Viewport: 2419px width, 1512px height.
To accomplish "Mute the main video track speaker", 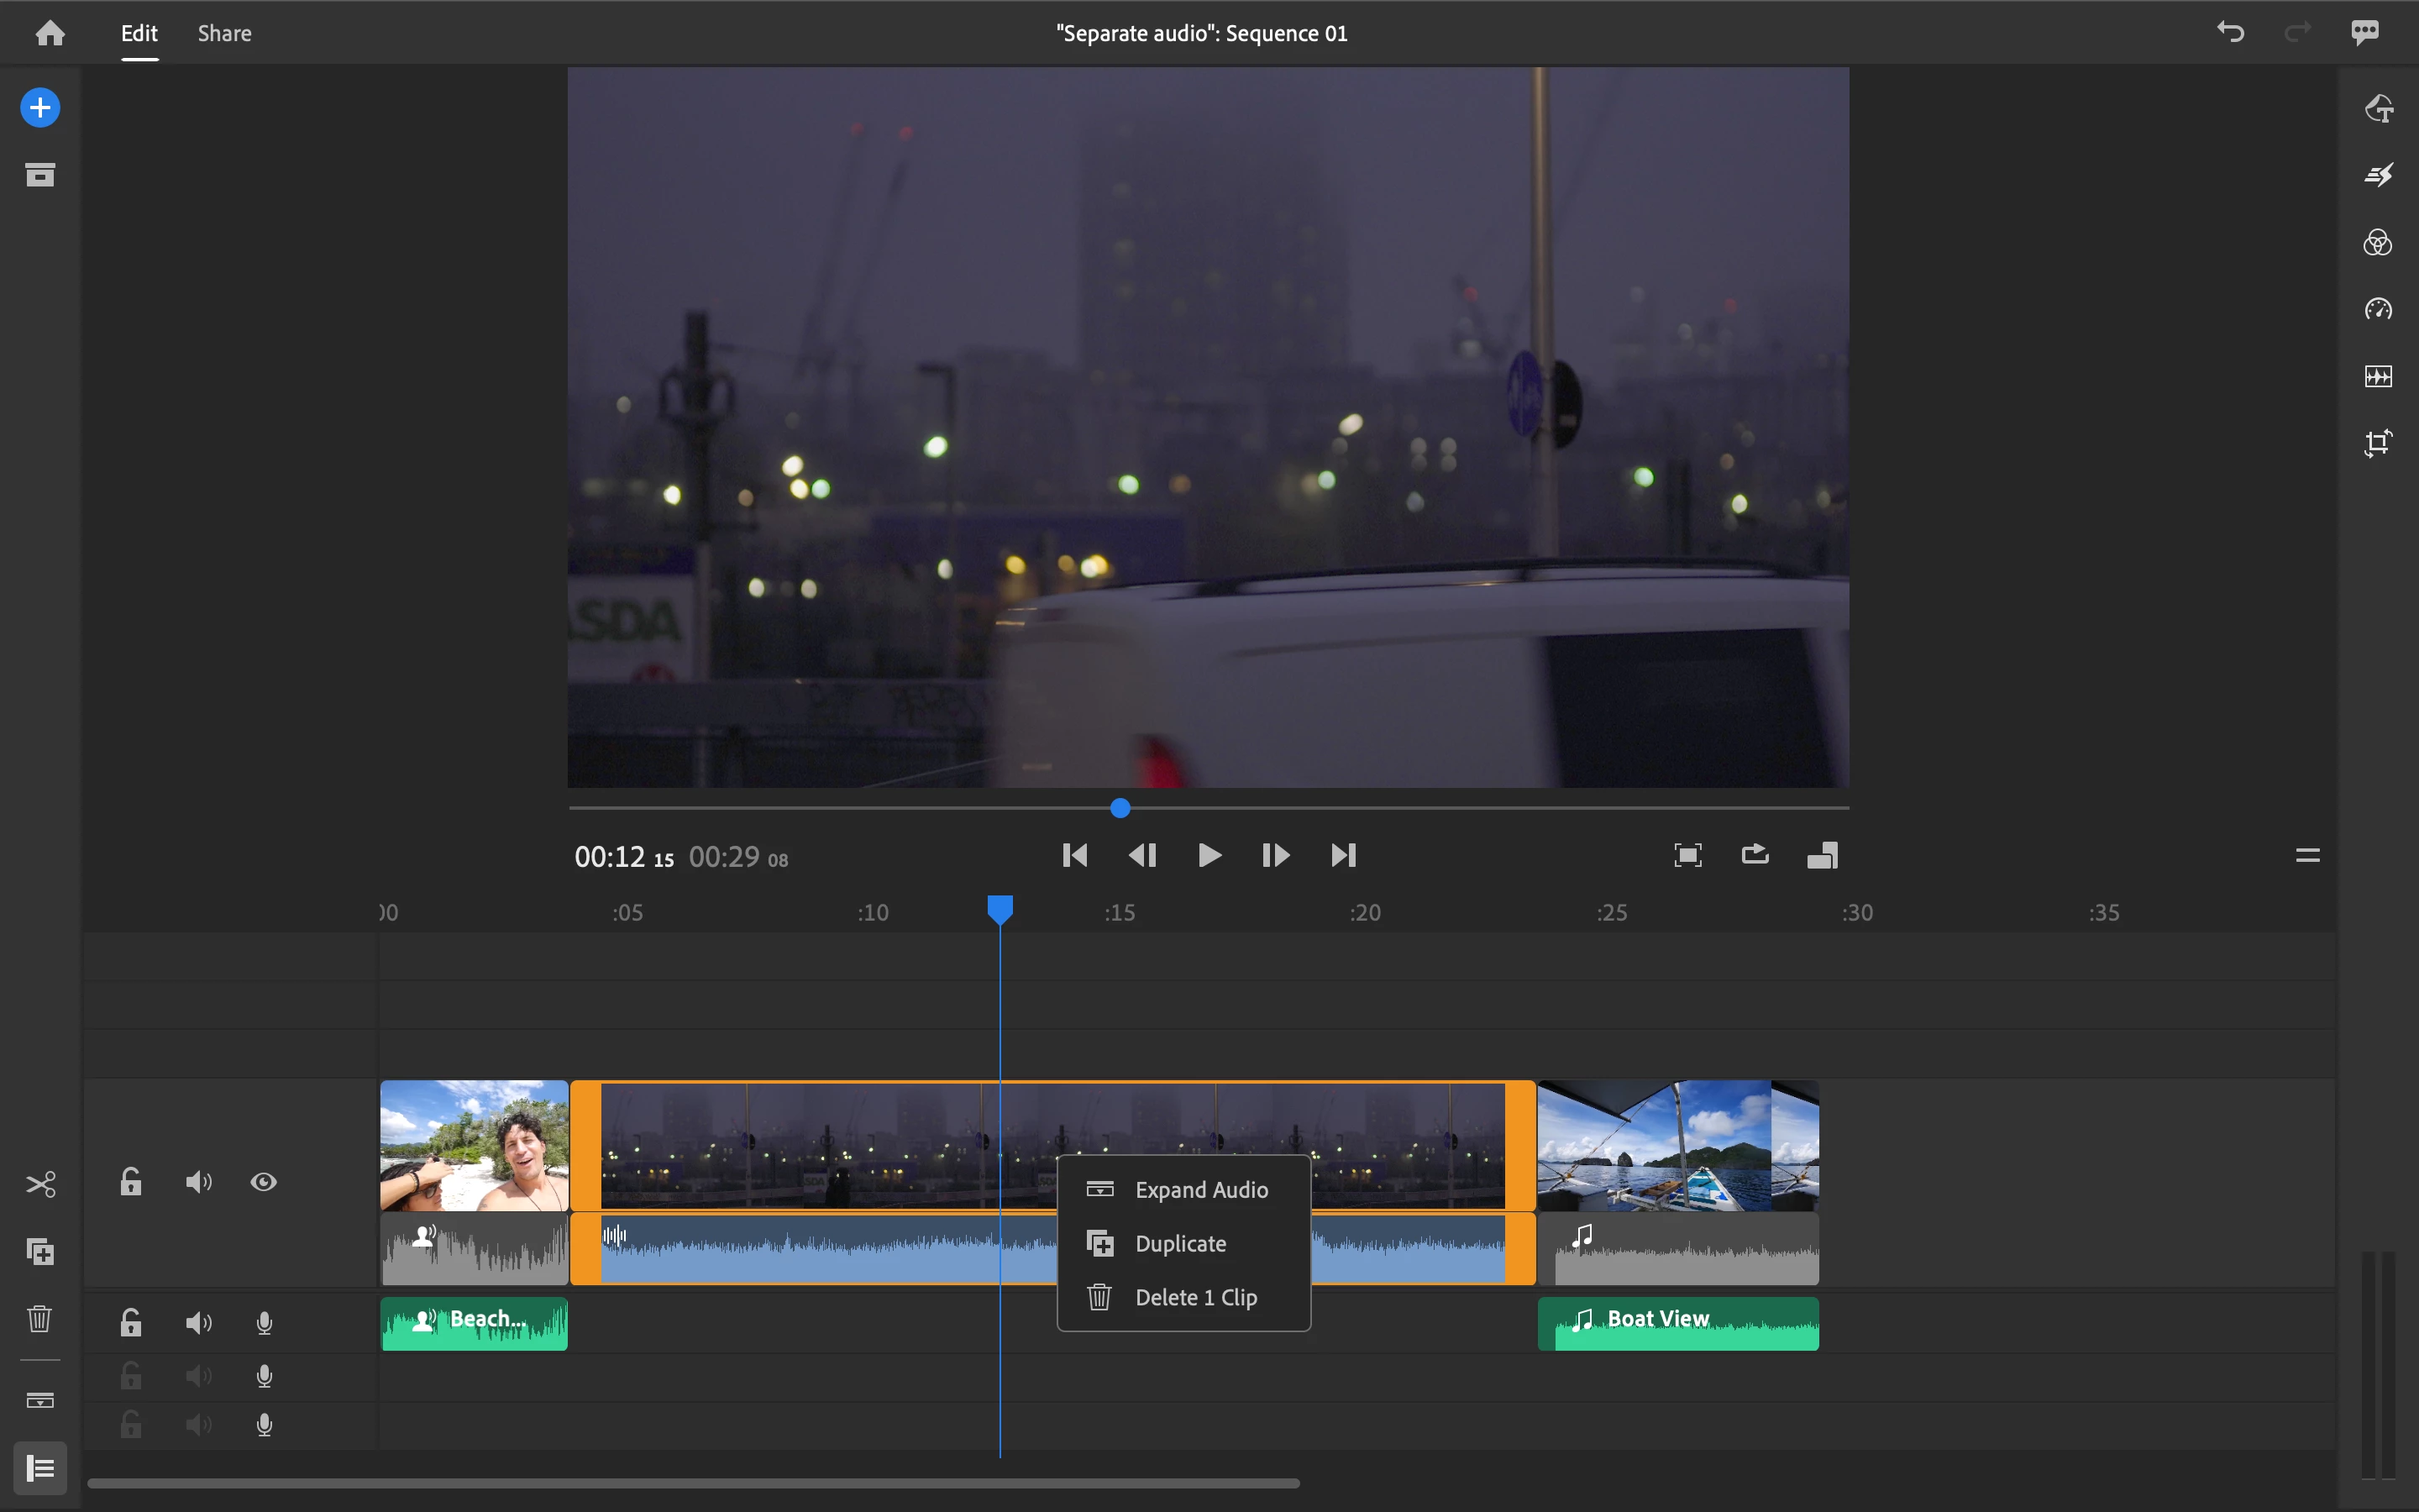I will coord(198,1182).
